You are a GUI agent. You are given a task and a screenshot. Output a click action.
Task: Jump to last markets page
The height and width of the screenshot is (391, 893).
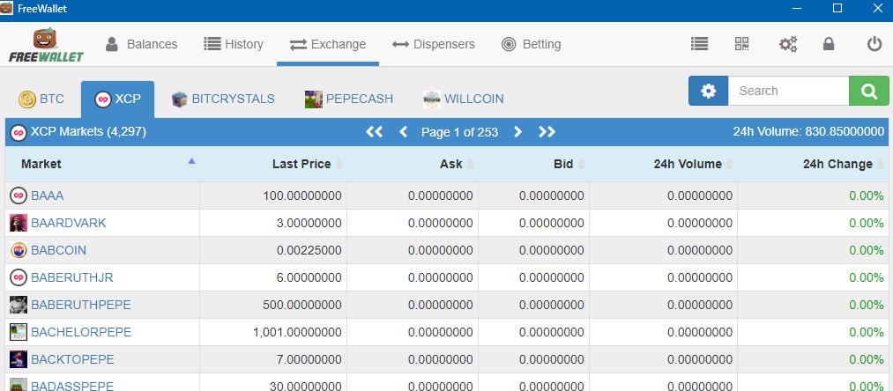(547, 132)
